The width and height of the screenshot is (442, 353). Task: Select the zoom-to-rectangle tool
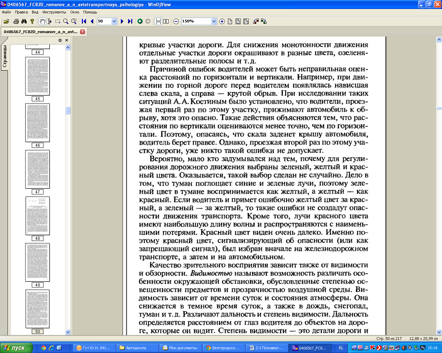[x=74, y=21]
